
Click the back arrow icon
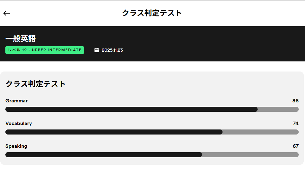click(x=7, y=13)
